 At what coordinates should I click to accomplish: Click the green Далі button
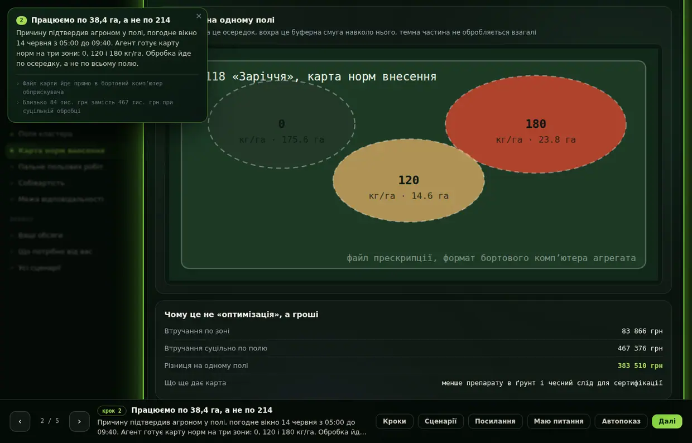click(667, 421)
